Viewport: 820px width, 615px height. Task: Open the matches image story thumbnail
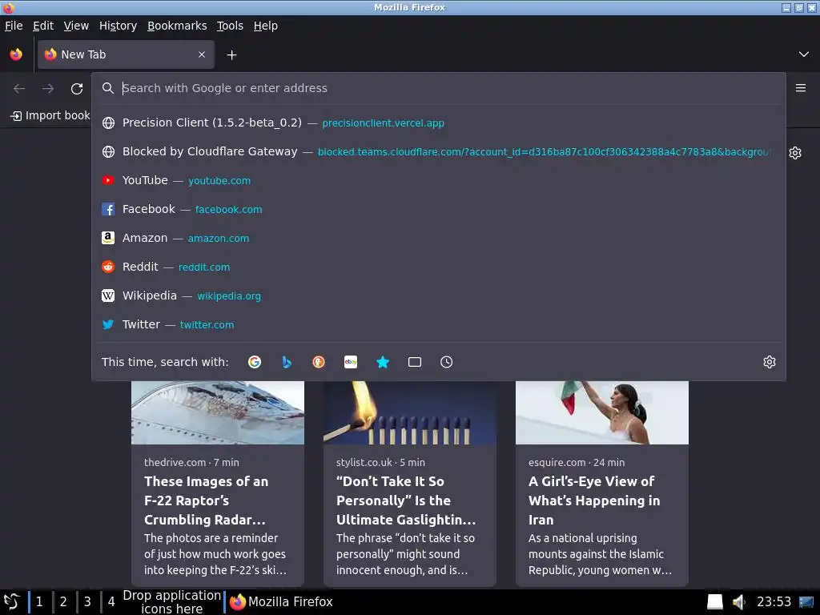[410, 412]
